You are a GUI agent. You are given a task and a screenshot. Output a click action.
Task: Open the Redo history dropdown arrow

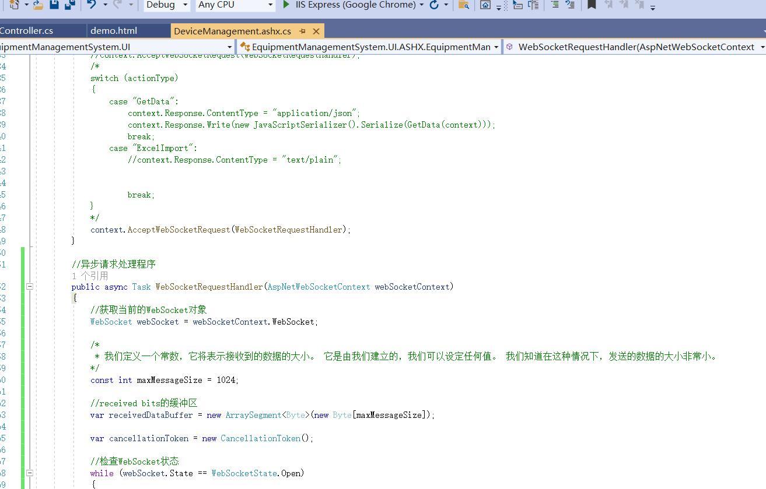coord(131,5)
